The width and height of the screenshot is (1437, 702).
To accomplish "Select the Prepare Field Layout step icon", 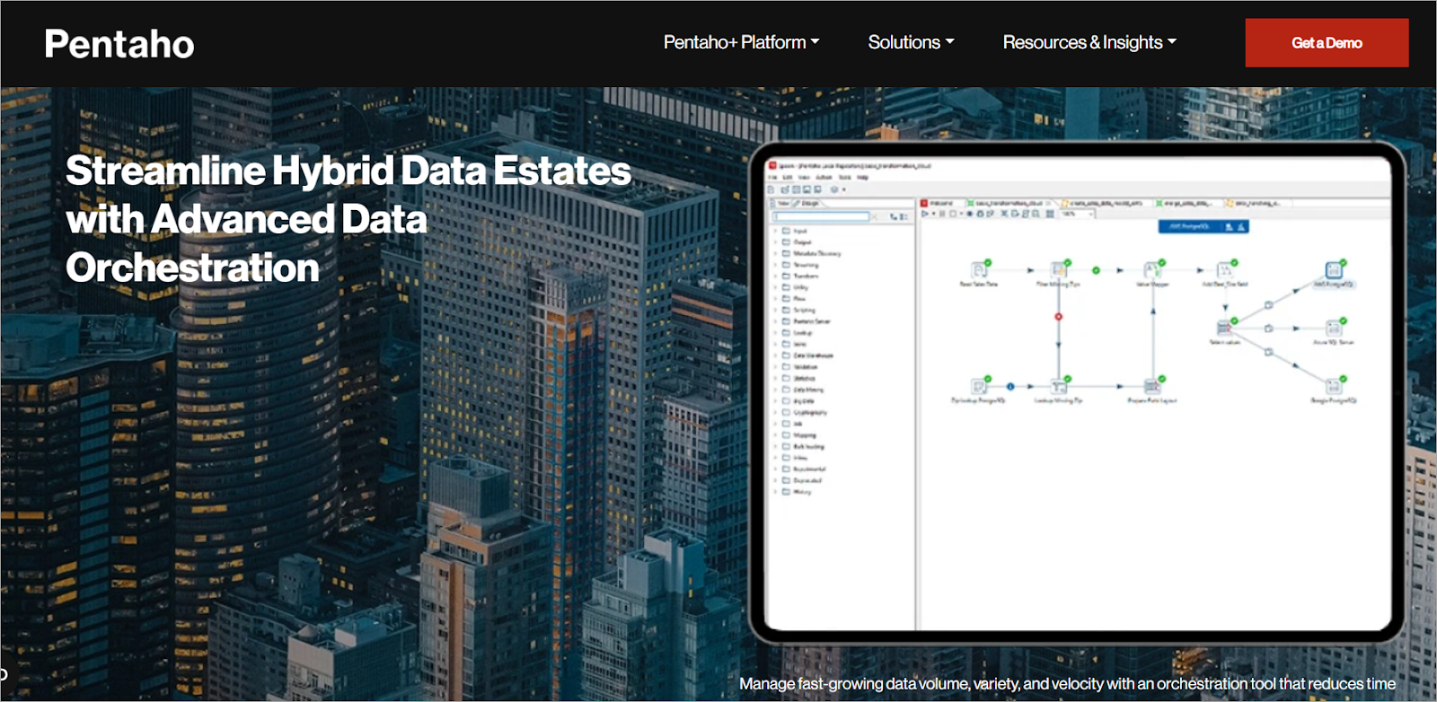I will click(x=1152, y=386).
